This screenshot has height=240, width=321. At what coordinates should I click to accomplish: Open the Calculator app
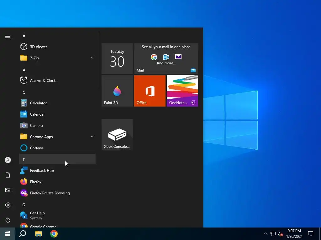(57, 103)
